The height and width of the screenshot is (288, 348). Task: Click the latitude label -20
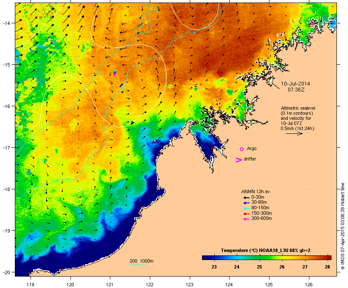[6, 272]
